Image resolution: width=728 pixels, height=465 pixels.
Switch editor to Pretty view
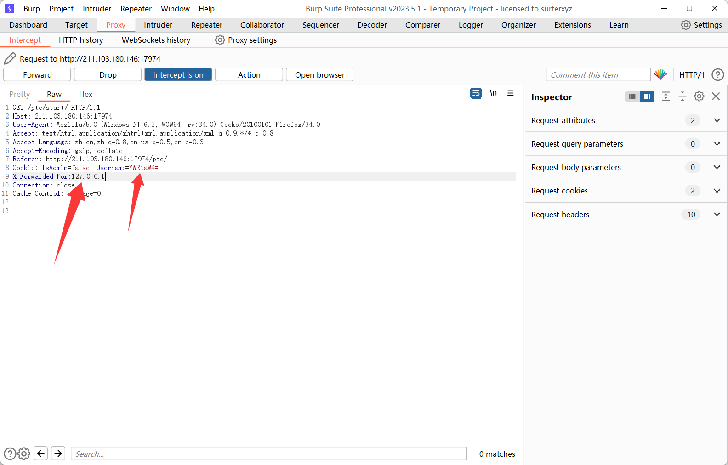[x=19, y=94]
